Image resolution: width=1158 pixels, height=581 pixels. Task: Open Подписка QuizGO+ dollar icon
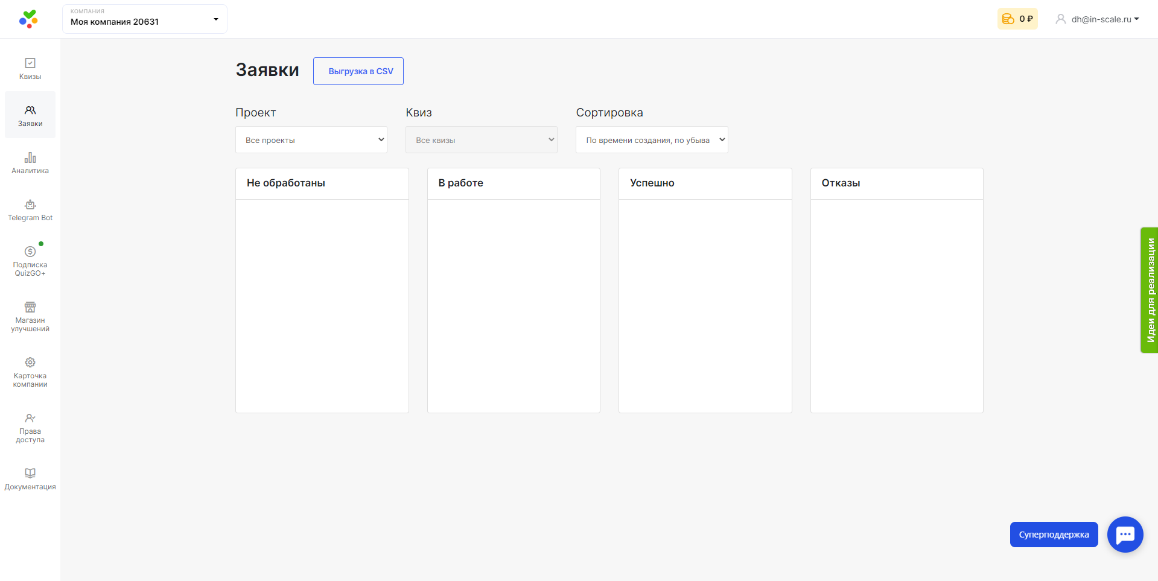click(x=30, y=251)
